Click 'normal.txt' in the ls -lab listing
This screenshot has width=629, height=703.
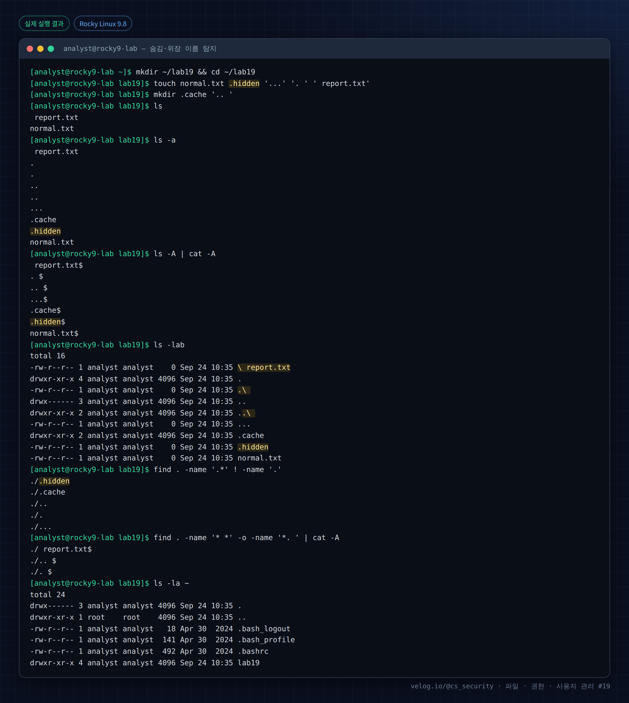[x=259, y=458]
